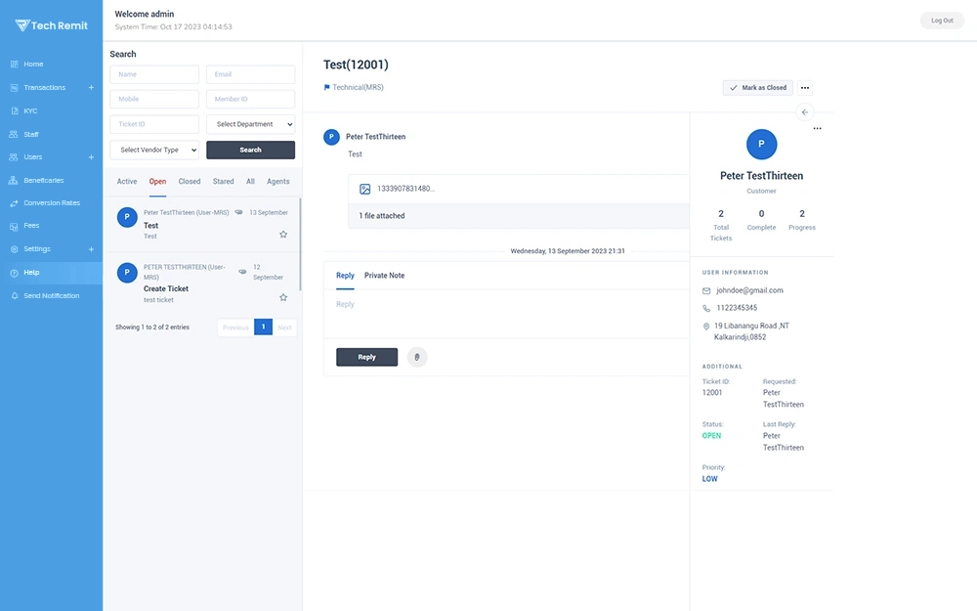Image resolution: width=977 pixels, height=611 pixels.
Task: Open the Select Department dropdown
Action: pos(250,124)
